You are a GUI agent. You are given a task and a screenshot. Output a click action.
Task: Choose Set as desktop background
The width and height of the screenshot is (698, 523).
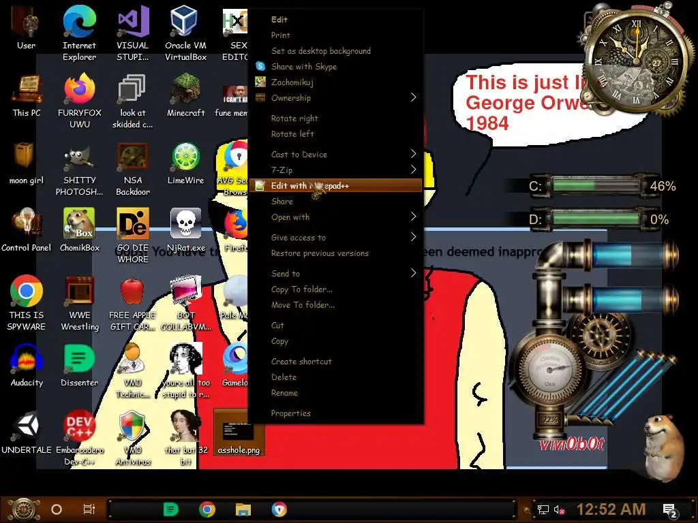click(335, 51)
